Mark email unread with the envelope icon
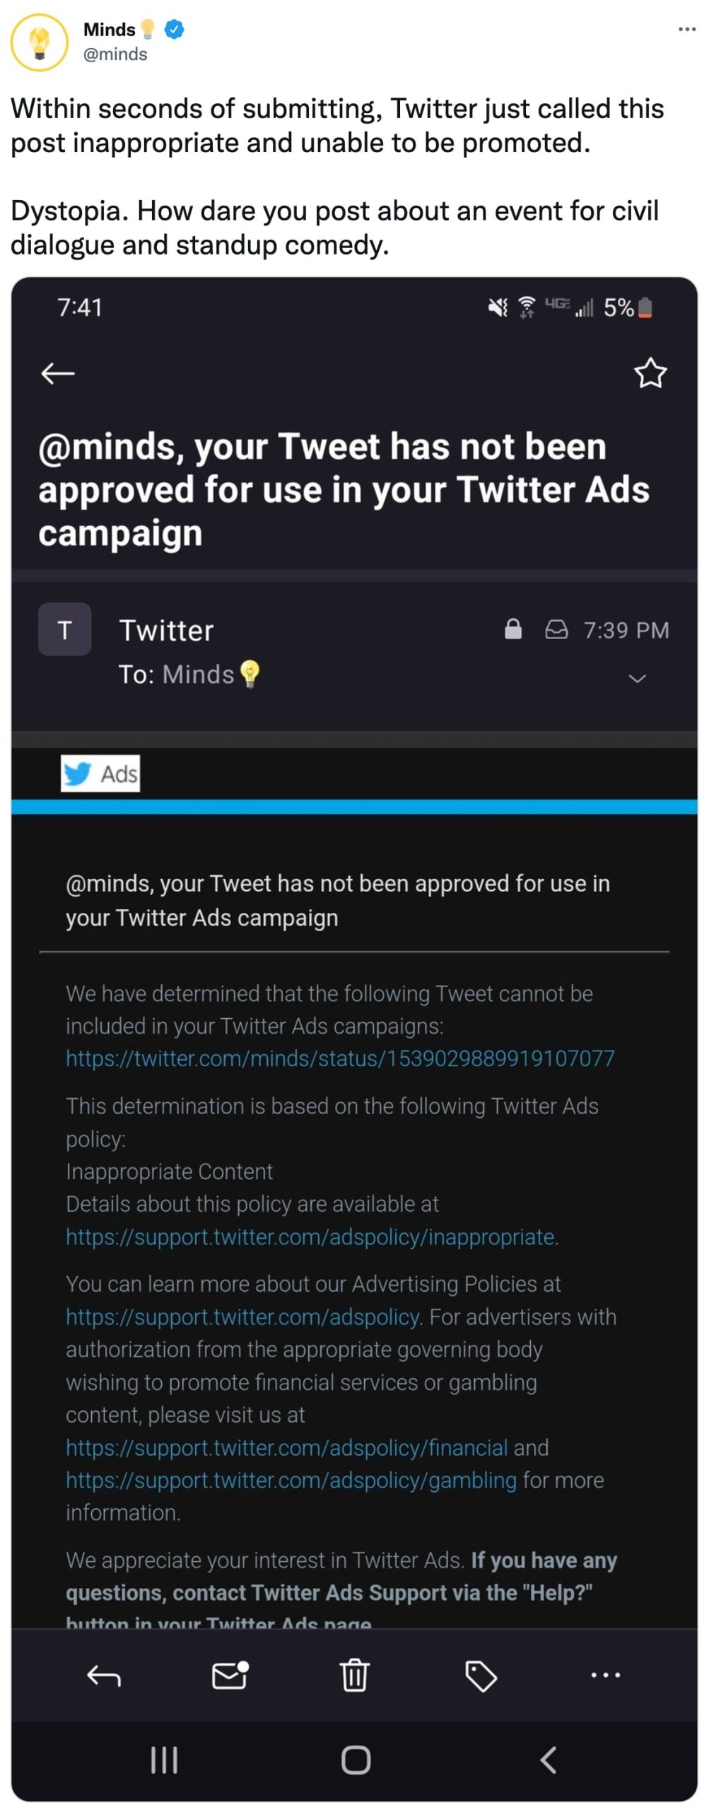This screenshot has height=1810, width=709. tap(230, 1674)
